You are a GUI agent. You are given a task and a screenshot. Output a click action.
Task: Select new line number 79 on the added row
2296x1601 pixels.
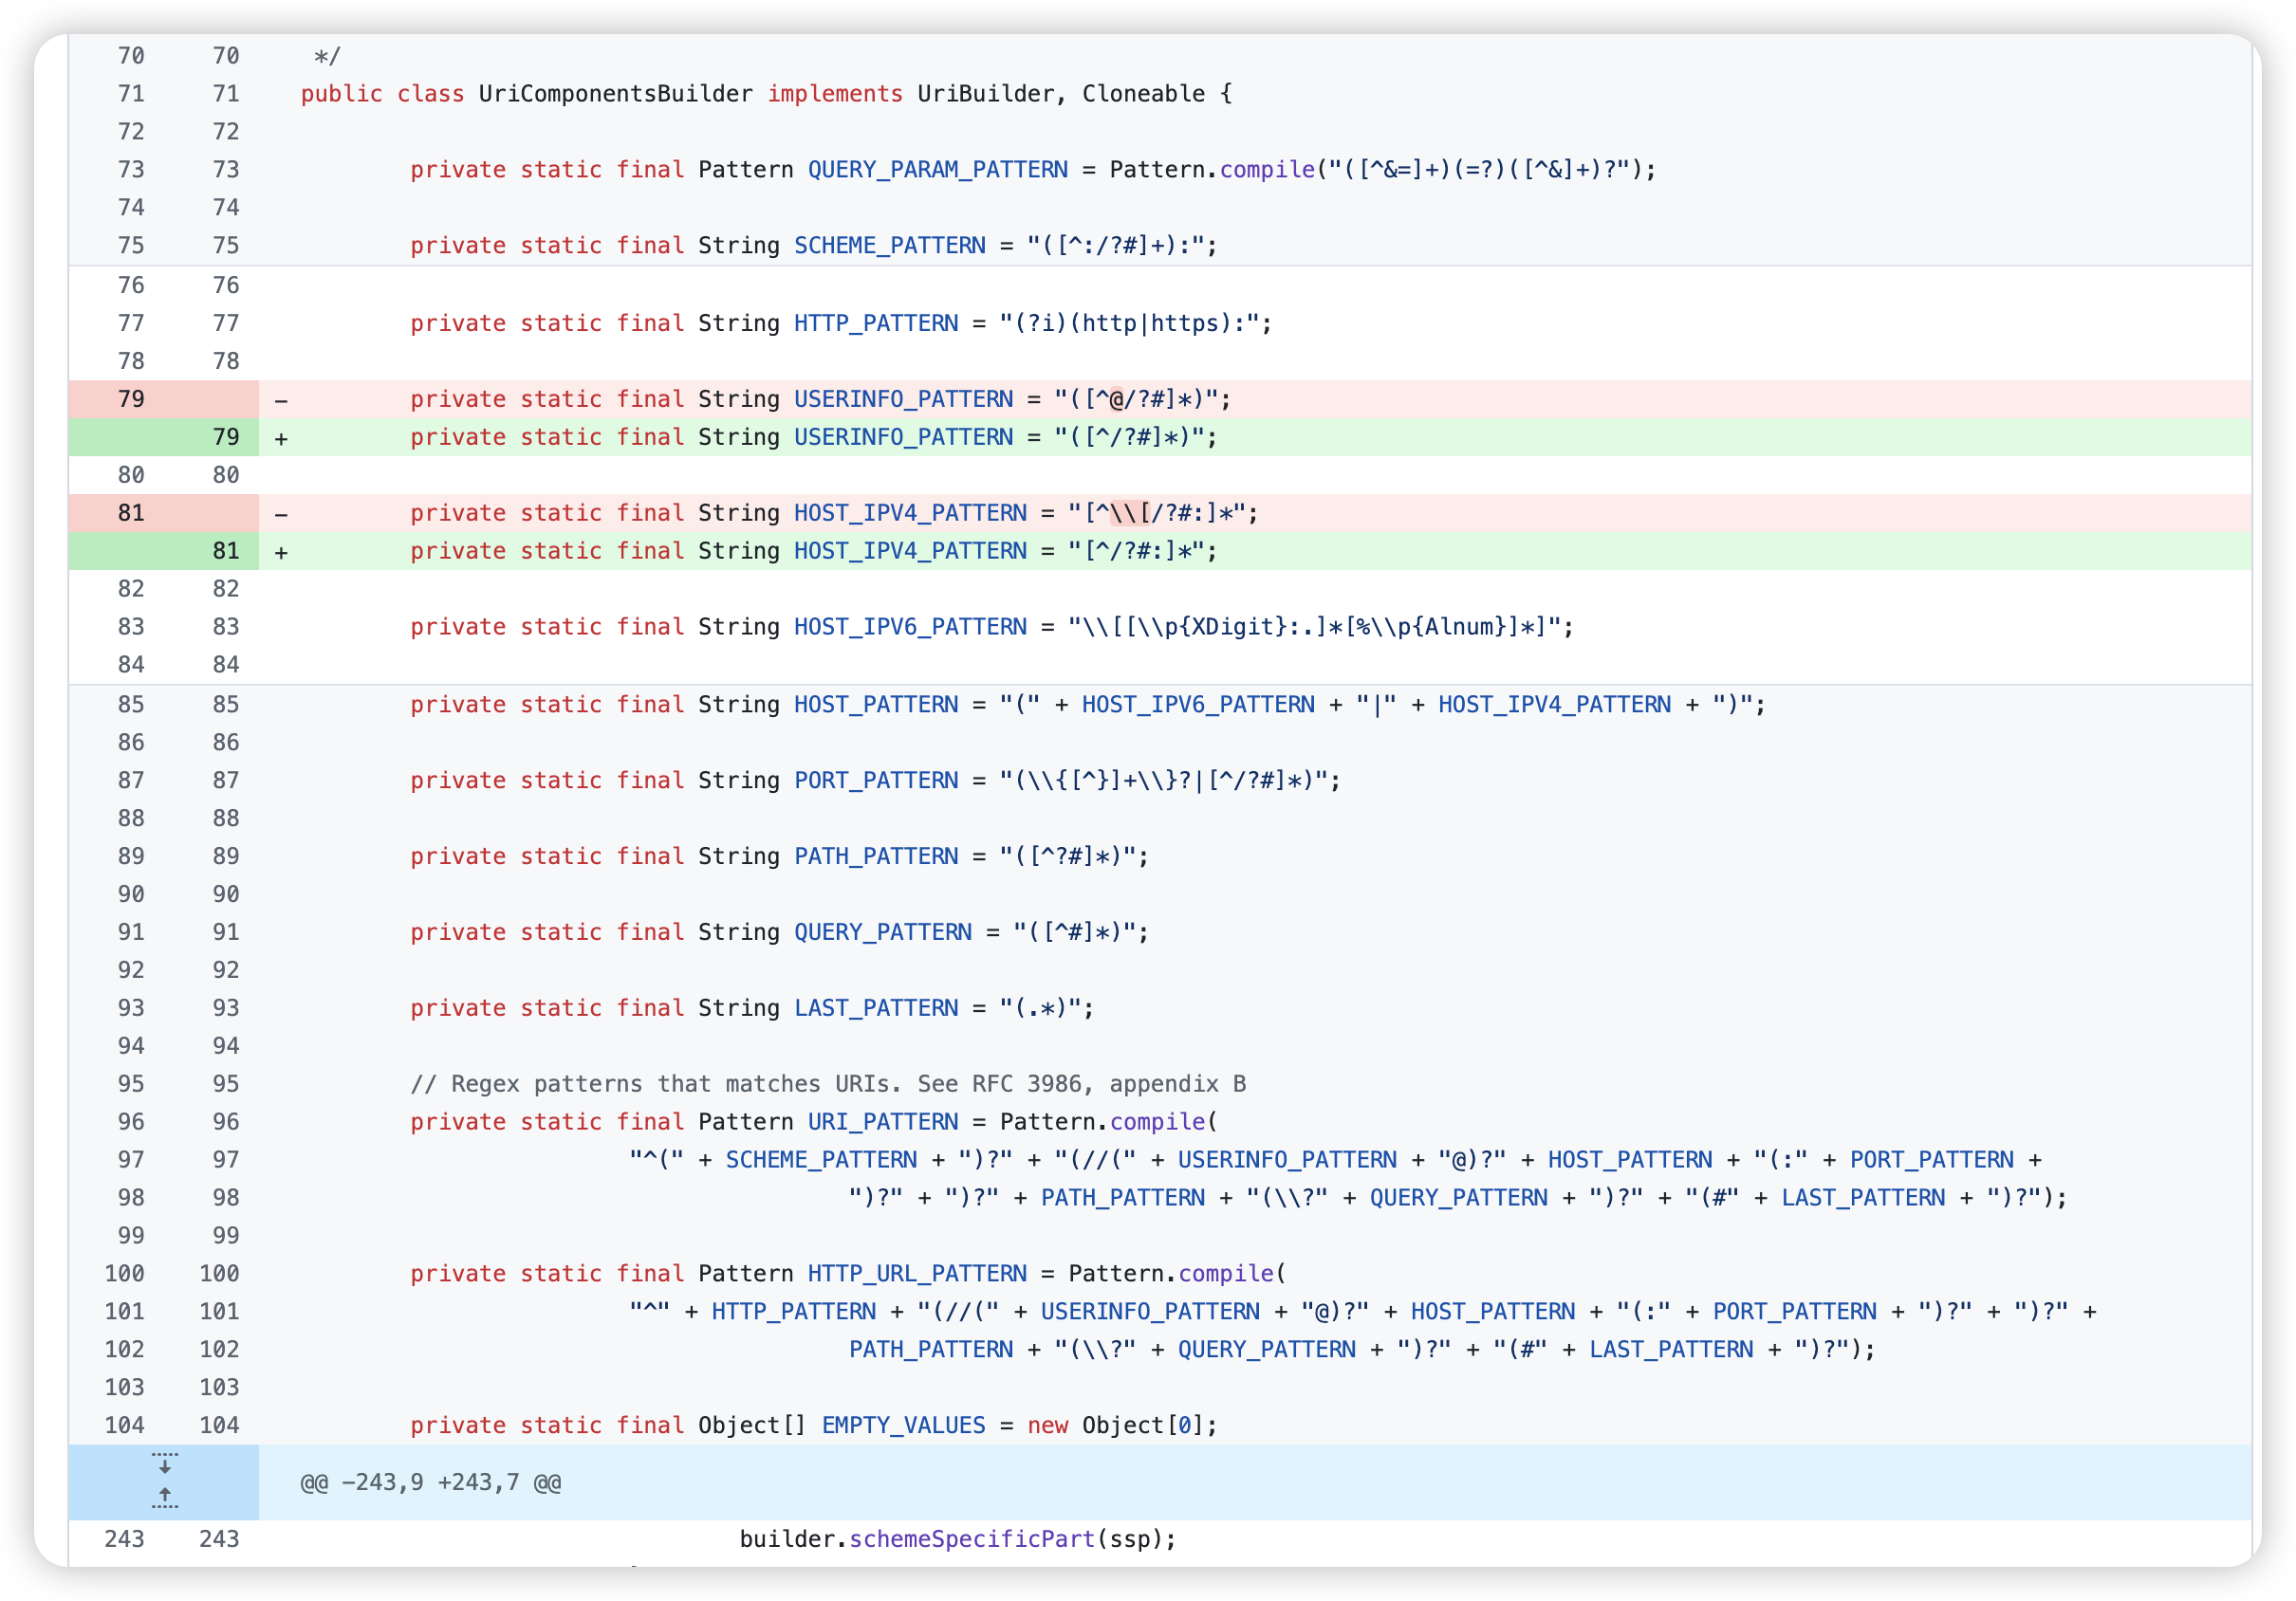point(226,436)
